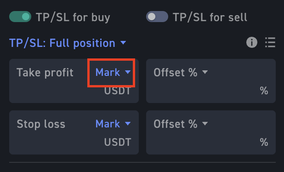The width and height of the screenshot is (284, 172).
Task: Open Stop loss Offset % type dropdown
Action: 181,124
